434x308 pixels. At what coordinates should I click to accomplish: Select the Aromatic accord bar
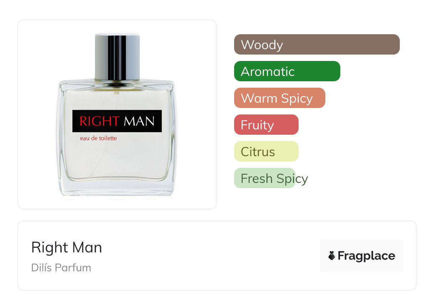[287, 71]
